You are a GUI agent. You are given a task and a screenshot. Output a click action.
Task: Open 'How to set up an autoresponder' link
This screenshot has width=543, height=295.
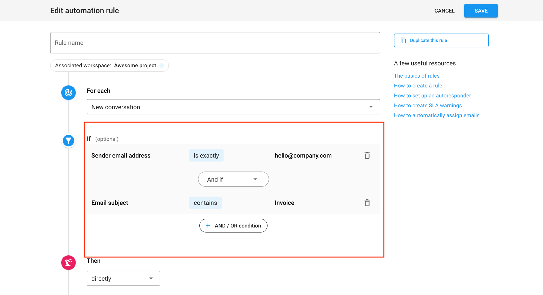(432, 96)
